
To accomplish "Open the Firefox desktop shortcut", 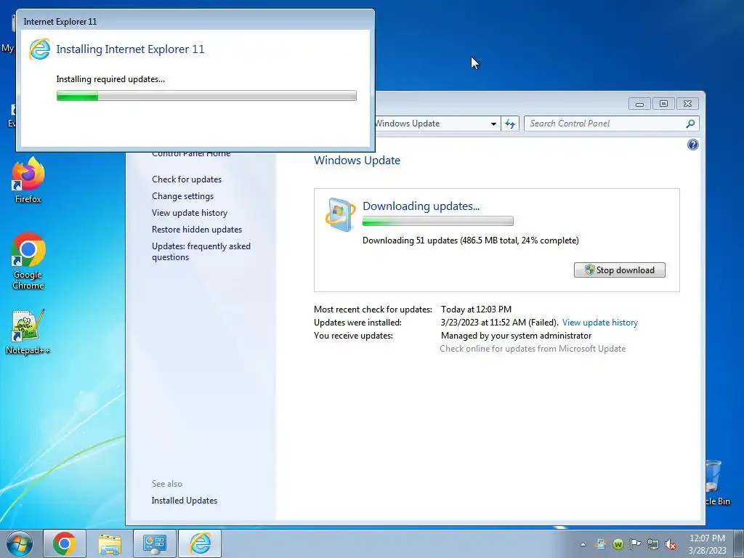I will (x=28, y=180).
